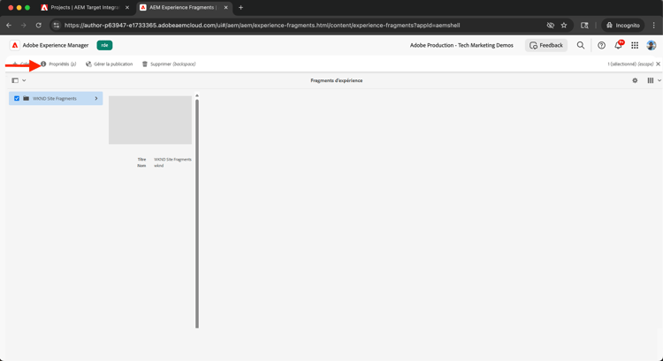Select the AEM Experience Fragments browser tab
The width and height of the screenshot is (663, 361).
coord(184,8)
